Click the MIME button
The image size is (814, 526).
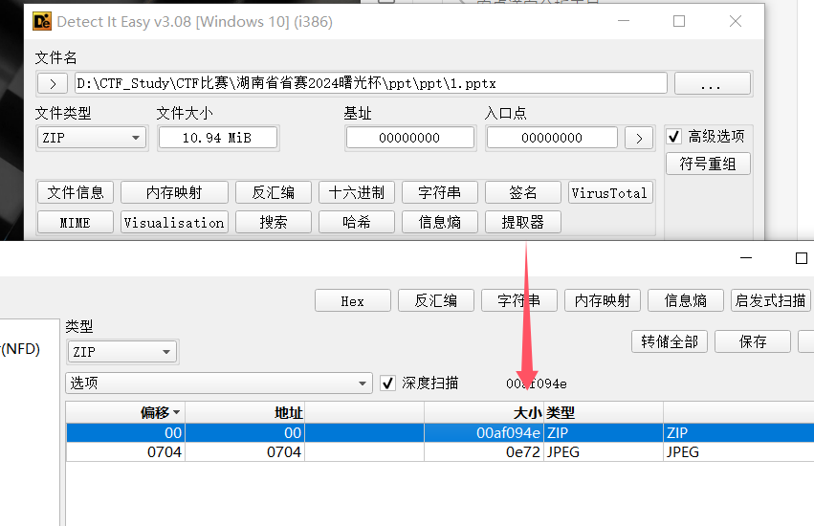[x=76, y=222]
